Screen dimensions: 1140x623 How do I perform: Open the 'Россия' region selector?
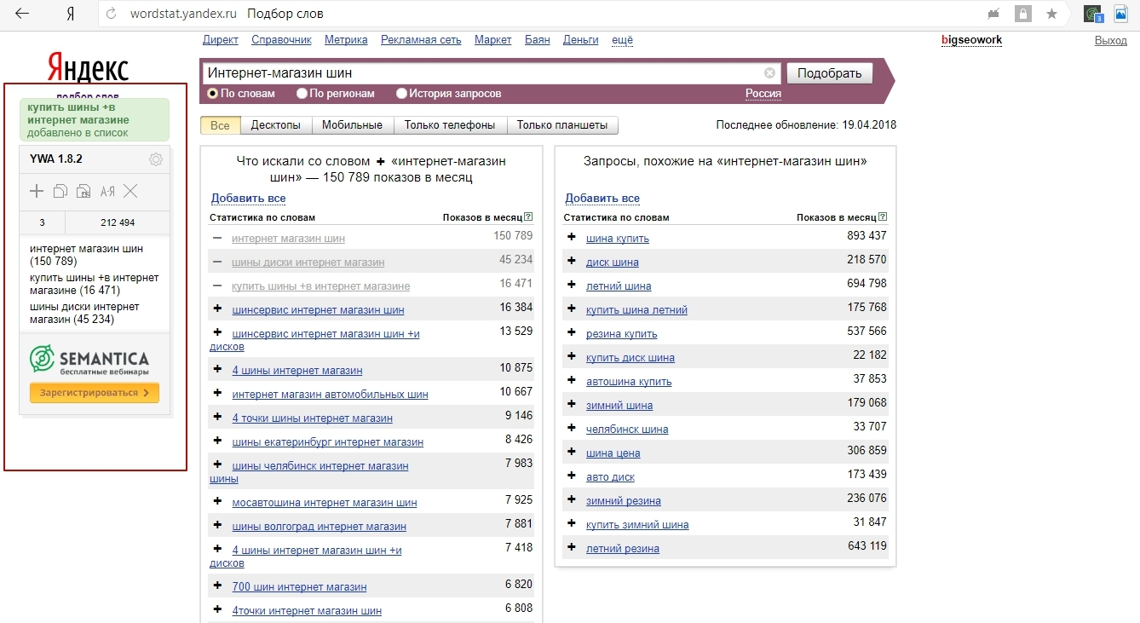(x=763, y=94)
